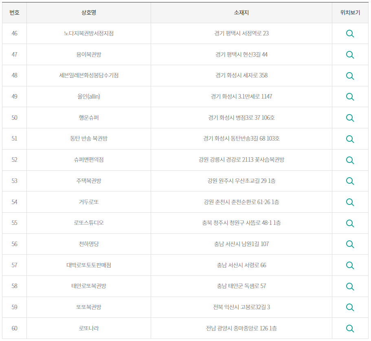
Task: Select store name 노다지복권방서정지점
Action: pos(89,33)
